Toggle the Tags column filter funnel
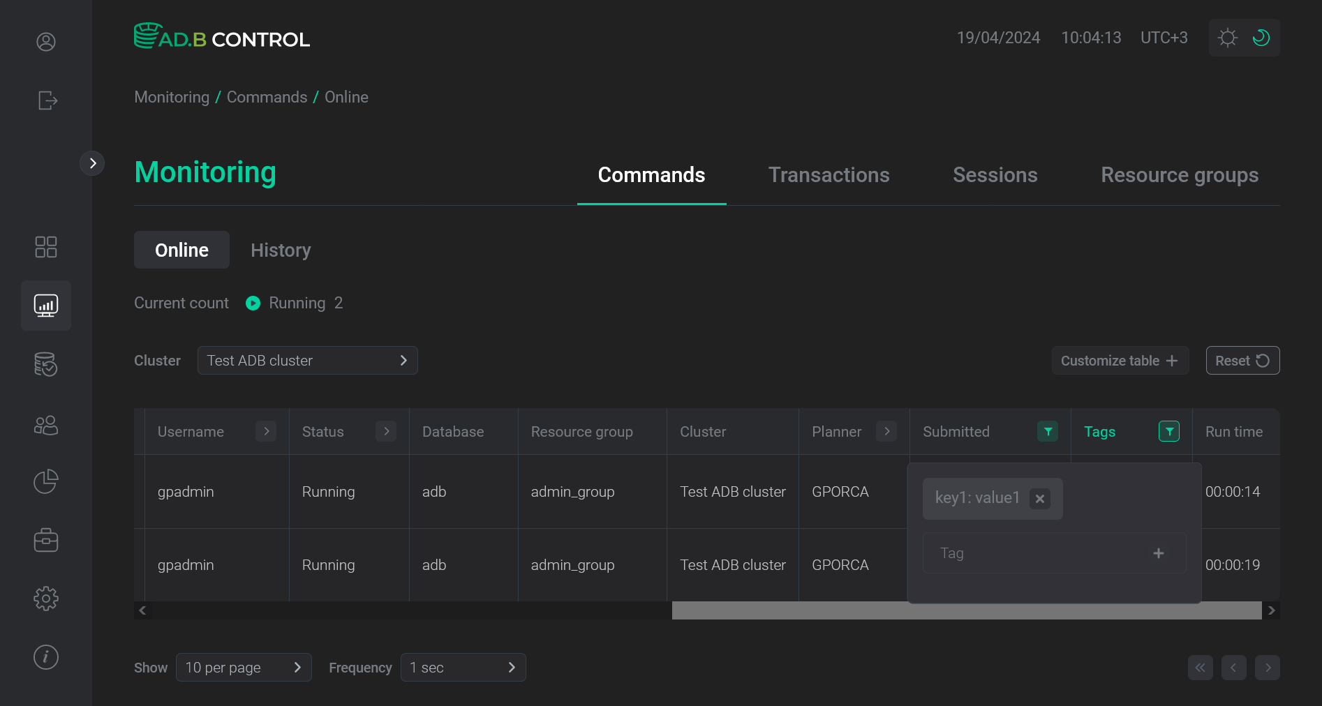Screen dimensions: 1322x706 click(x=1168, y=431)
